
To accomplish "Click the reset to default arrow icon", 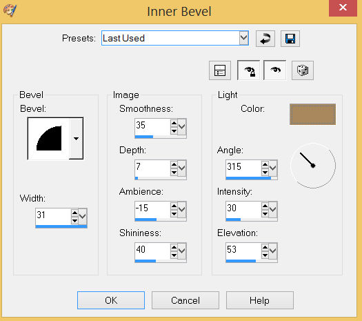I will 265,39.
